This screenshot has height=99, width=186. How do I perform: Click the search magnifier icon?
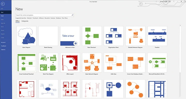[x=73, y=15]
